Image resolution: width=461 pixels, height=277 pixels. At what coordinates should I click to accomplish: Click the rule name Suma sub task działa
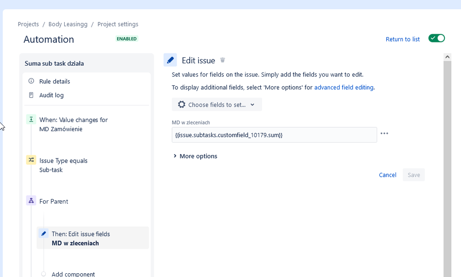[54, 64]
